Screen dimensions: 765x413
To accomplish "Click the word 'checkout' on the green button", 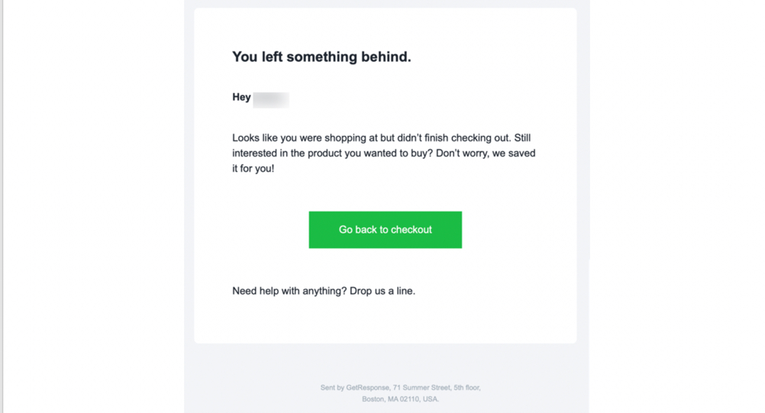I will click(x=412, y=230).
